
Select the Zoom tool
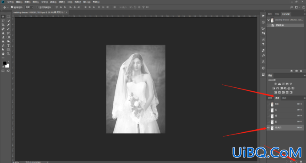tap(8, 54)
